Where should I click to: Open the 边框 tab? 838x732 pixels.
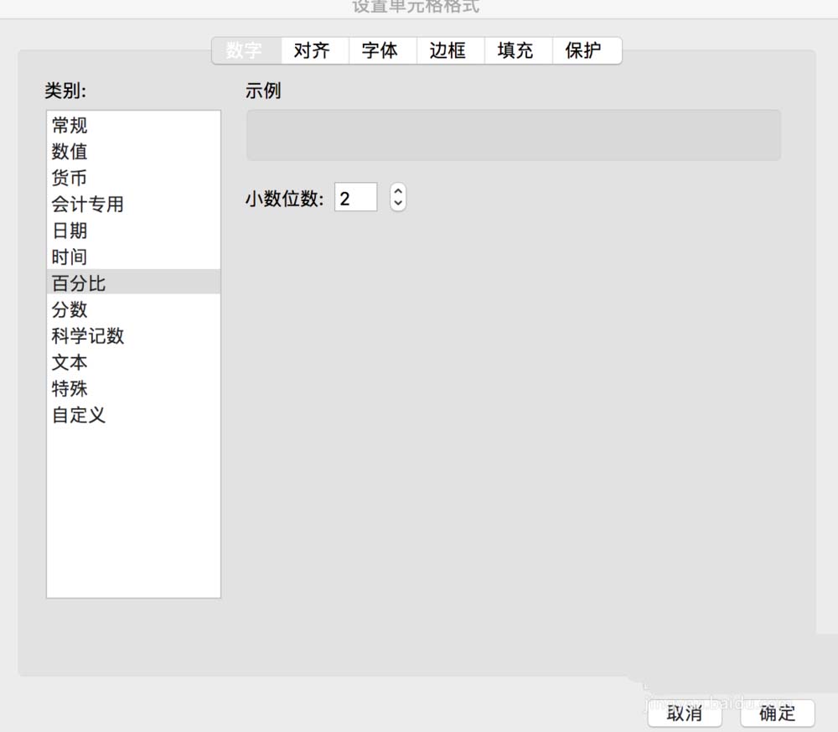447,50
